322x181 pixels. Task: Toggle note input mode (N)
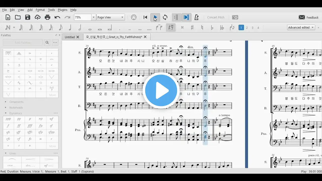pos(8,27)
